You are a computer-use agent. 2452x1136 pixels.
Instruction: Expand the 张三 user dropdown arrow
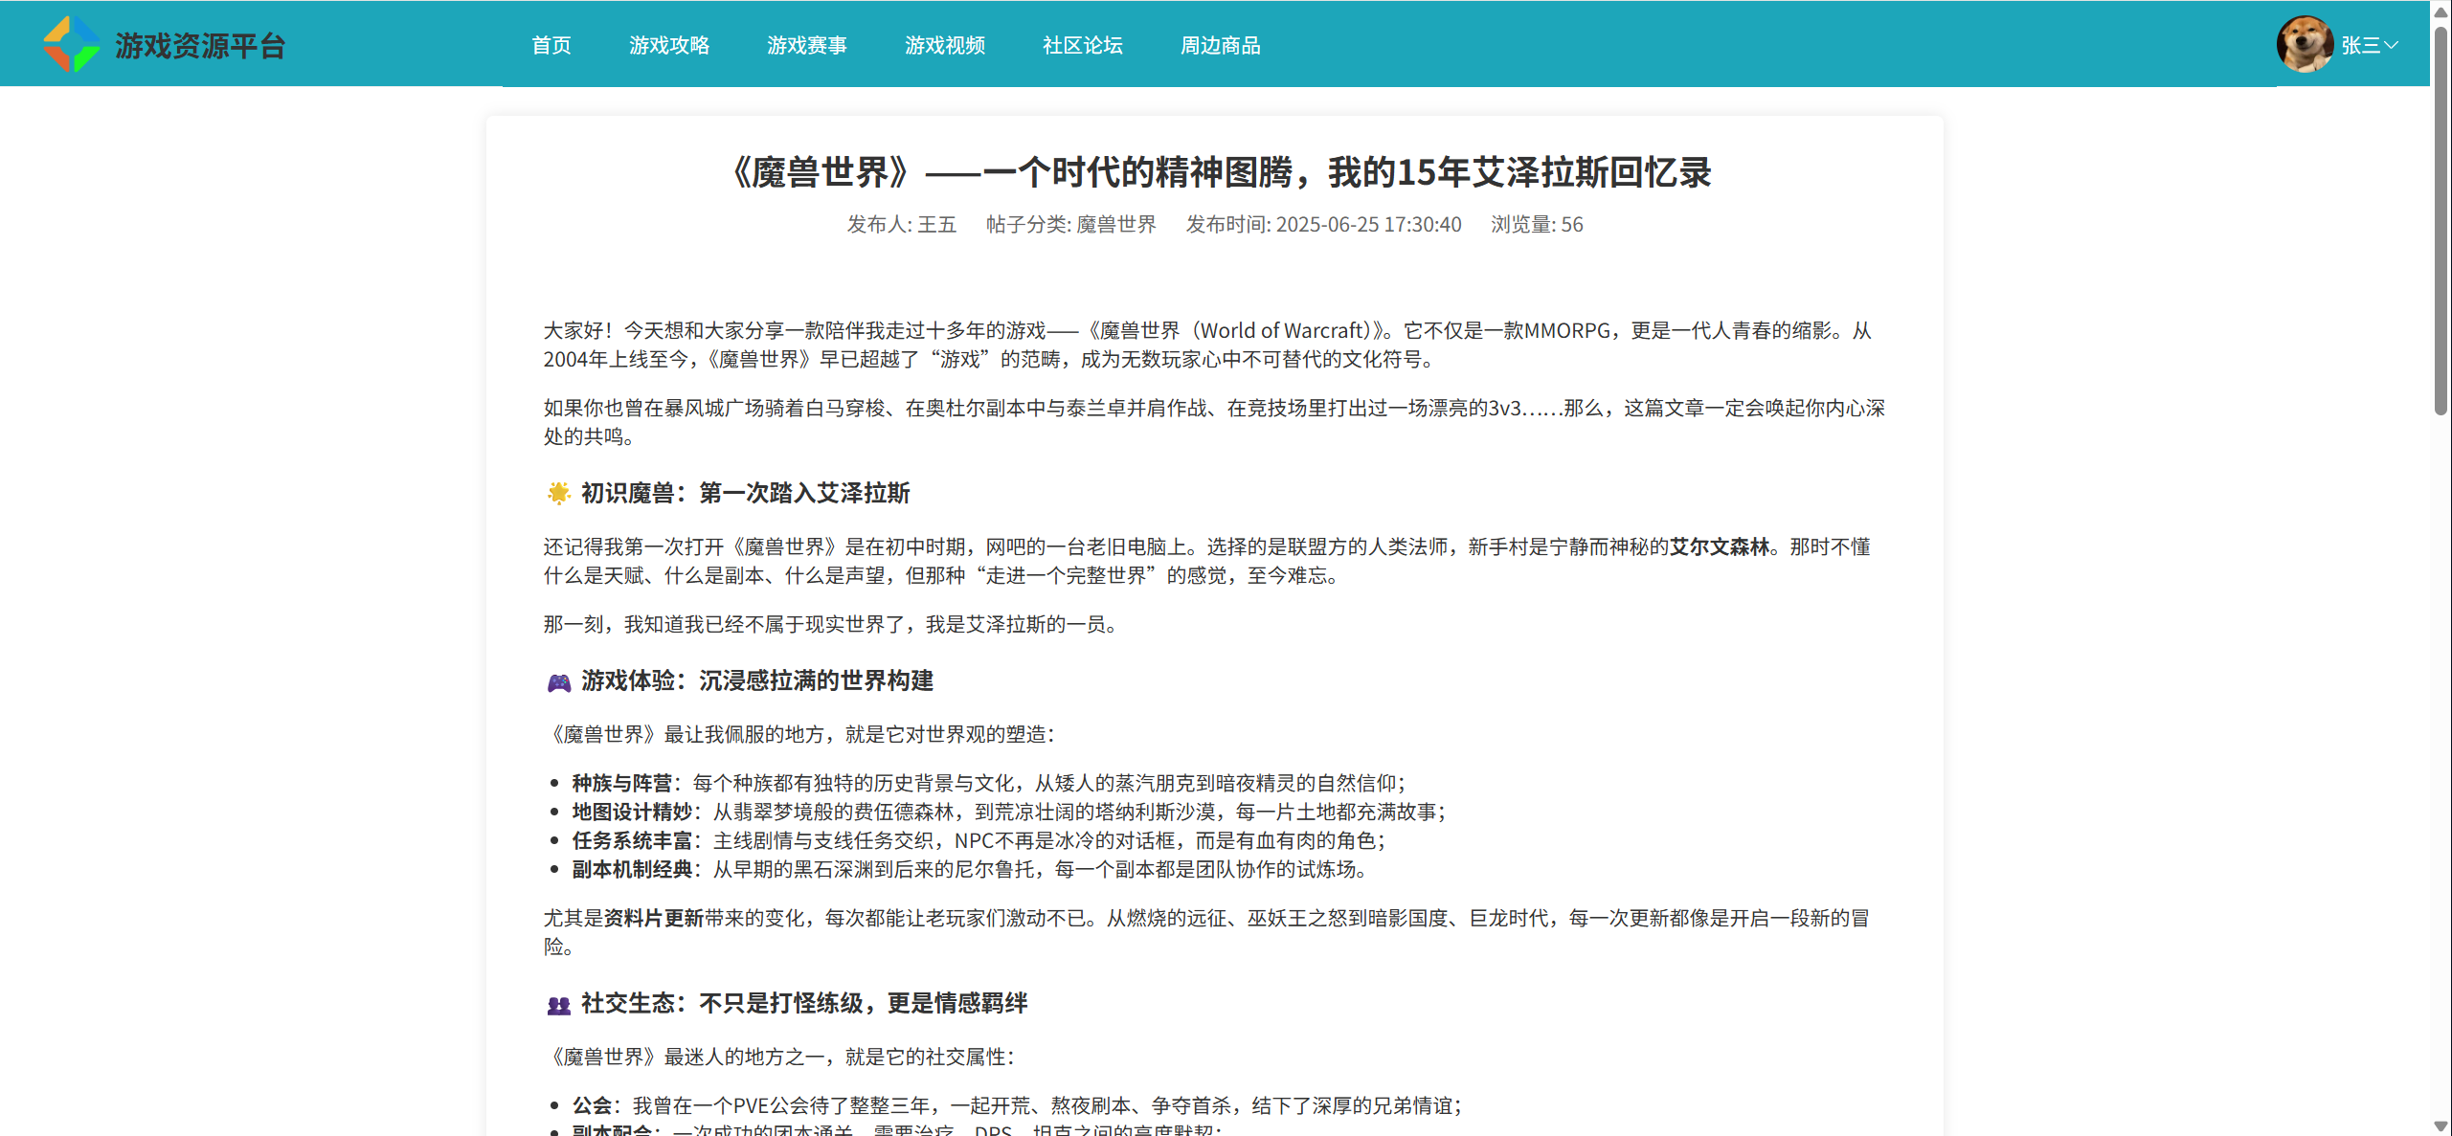pyautogui.click(x=2391, y=45)
